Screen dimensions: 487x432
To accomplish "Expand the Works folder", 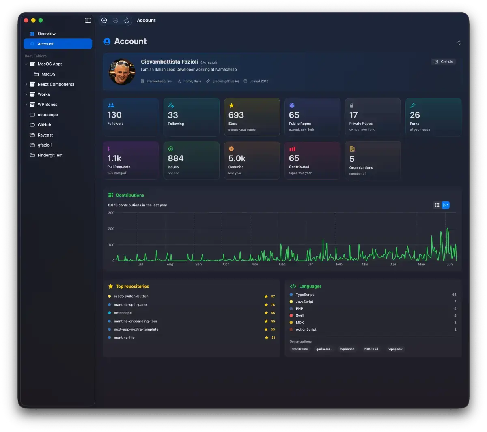I will pos(26,94).
